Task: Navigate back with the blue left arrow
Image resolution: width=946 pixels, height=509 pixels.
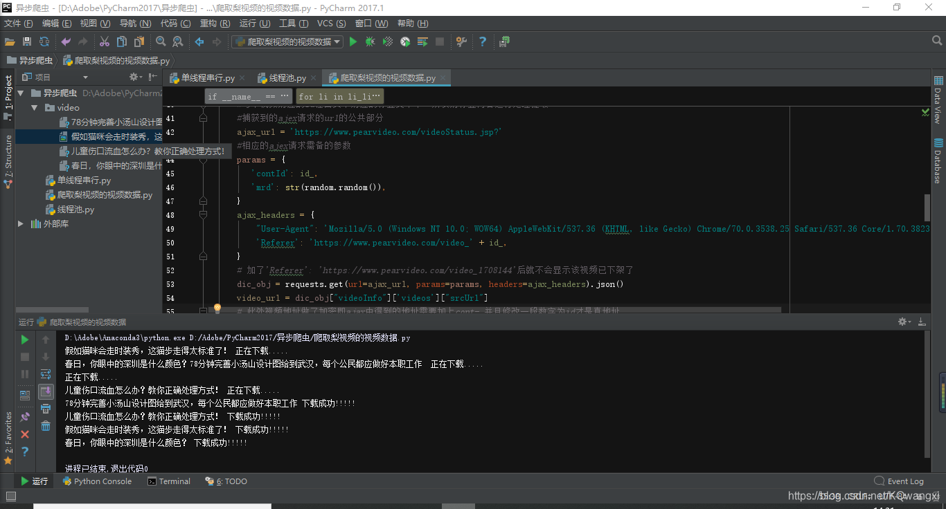Action: point(199,41)
